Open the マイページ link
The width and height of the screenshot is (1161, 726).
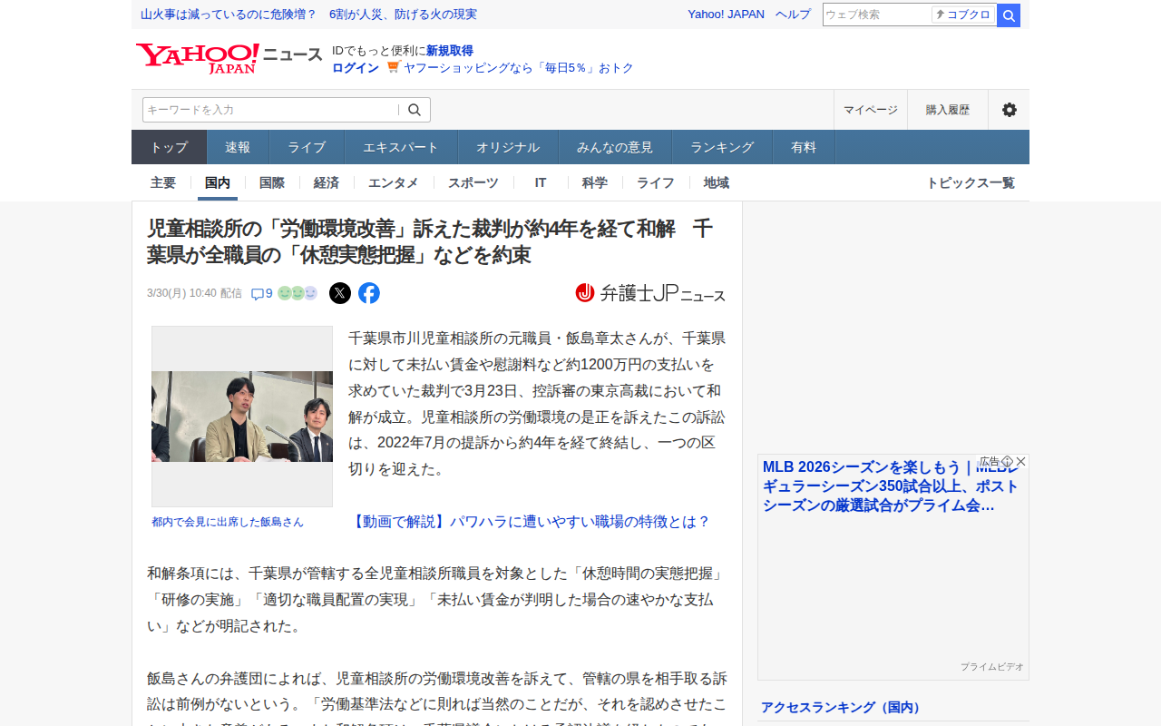pos(871,110)
